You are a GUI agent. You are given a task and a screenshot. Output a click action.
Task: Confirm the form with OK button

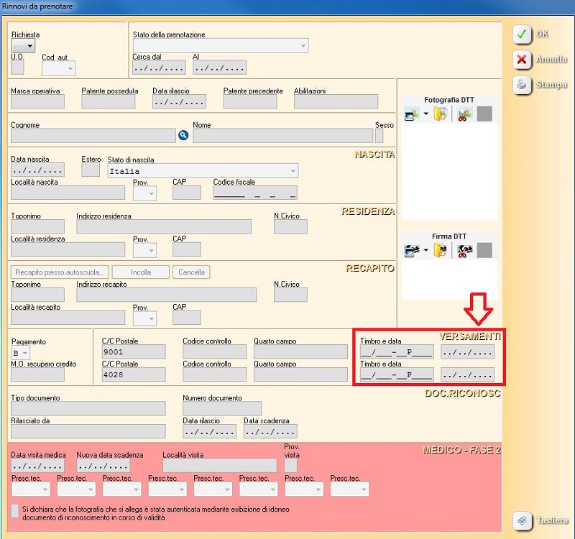[532, 34]
